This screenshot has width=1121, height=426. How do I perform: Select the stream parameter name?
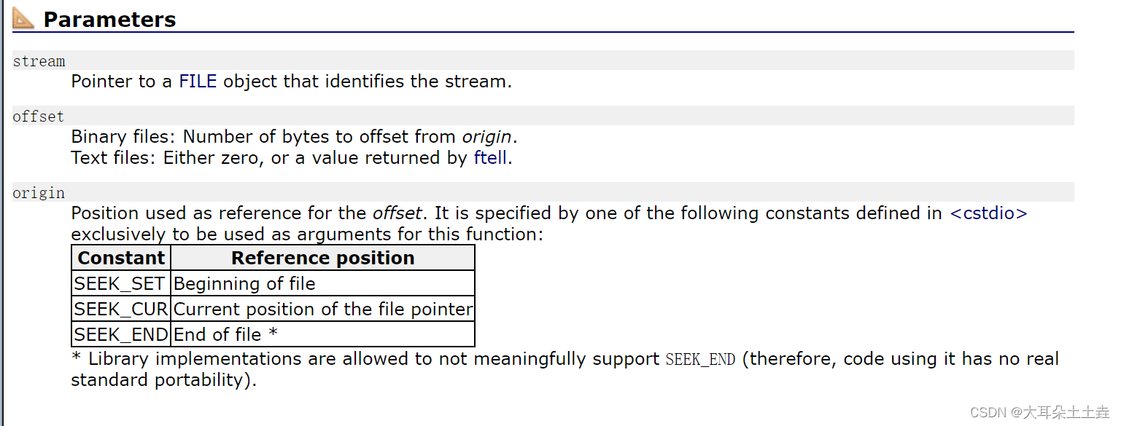(39, 61)
